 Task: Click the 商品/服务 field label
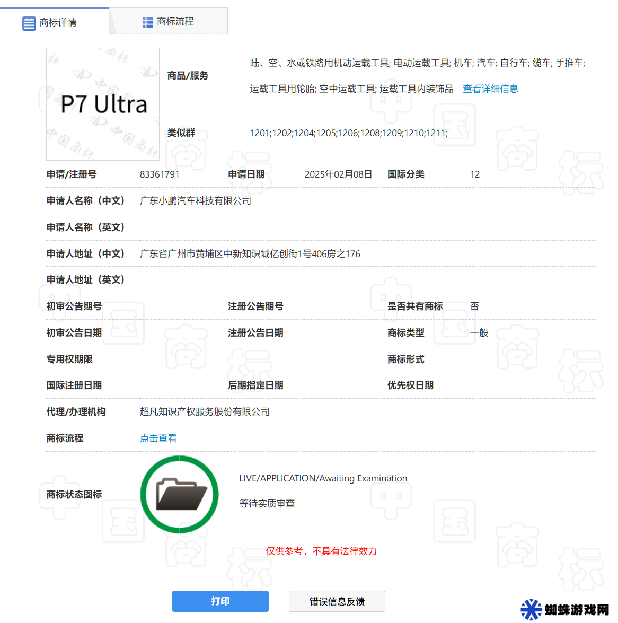(188, 76)
